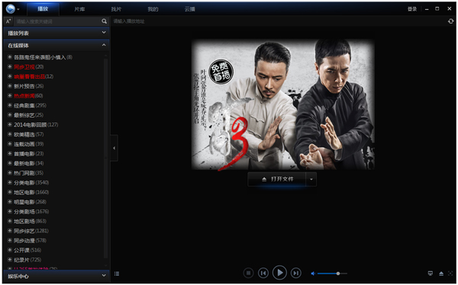Select 地区剧场 (863) entry
Viewport: 458px width, 285px height.
tap(30, 221)
